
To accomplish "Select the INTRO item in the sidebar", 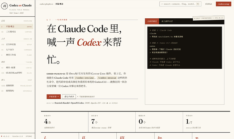I will click(x=17, y=26).
